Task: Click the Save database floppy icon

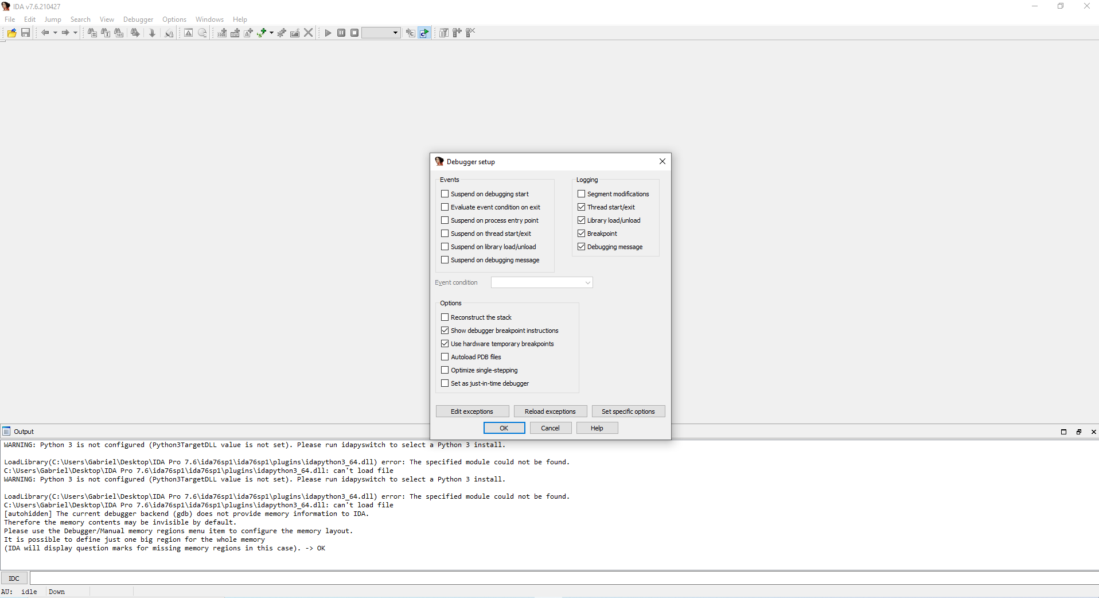Action: [x=25, y=33]
